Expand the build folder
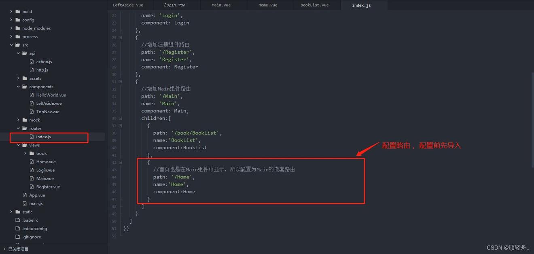The height and width of the screenshot is (254, 534). (x=11, y=12)
